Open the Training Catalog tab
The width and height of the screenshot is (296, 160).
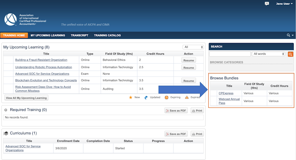(x=107, y=35)
